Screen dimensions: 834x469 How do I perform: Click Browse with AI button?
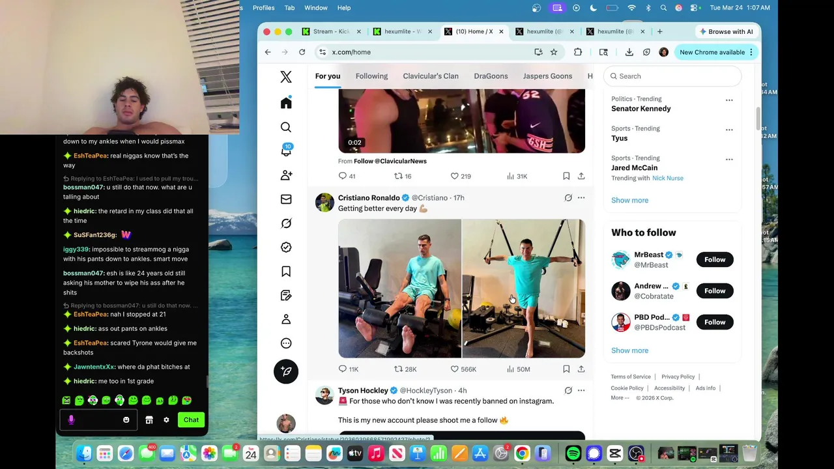725,31
